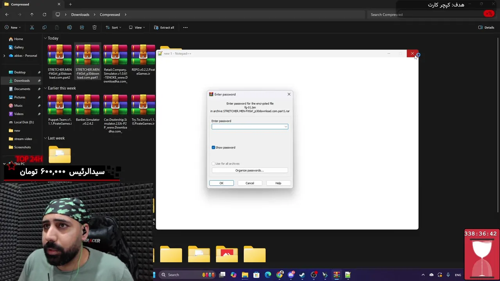Open File Explorer from the taskbar
The width and height of the screenshot is (500, 281).
click(x=245, y=275)
